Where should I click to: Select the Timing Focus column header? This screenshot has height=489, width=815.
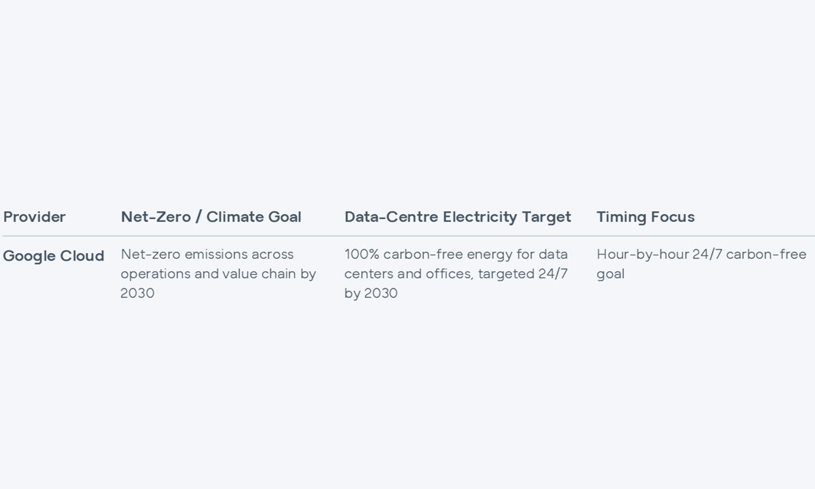click(645, 217)
